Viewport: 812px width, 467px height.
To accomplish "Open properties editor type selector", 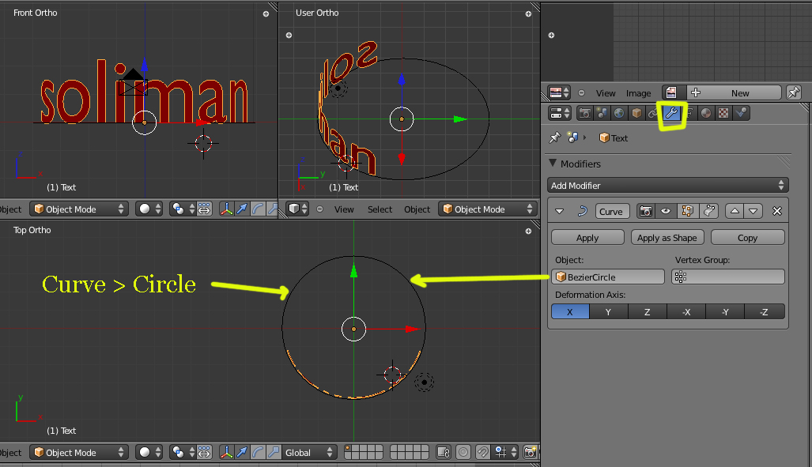I will click(x=559, y=113).
